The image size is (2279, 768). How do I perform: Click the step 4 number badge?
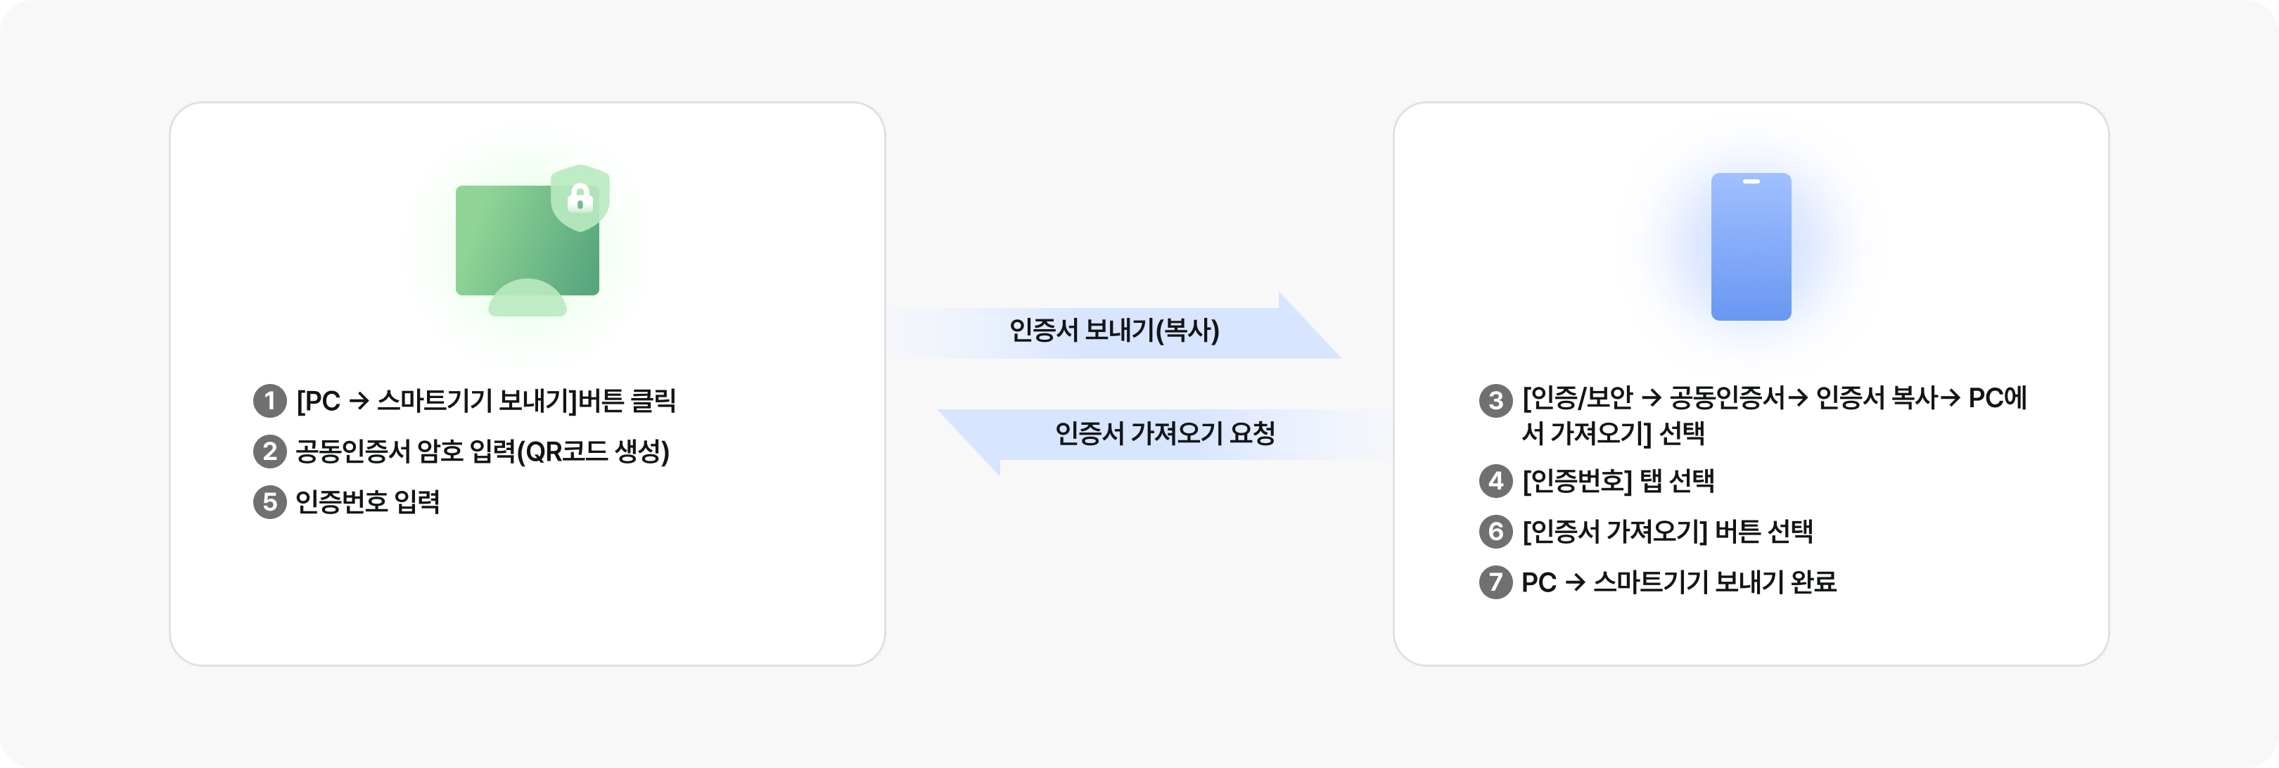[x=1495, y=480]
